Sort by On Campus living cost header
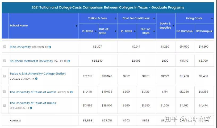The width and height of the screenshot is (217, 128). coord(193,31)
